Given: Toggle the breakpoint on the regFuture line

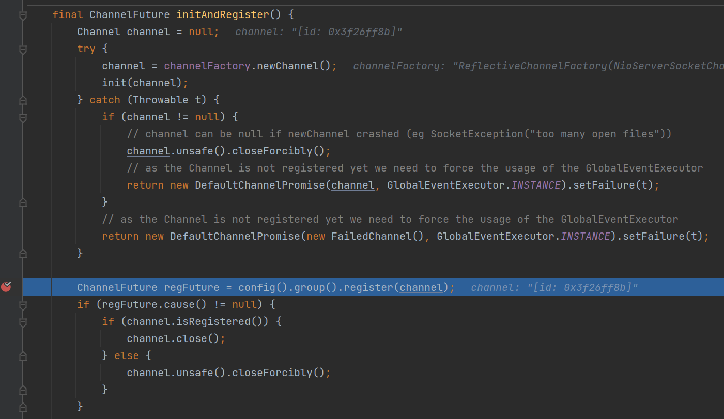Looking at the screenshot, I should pos(6,286).
